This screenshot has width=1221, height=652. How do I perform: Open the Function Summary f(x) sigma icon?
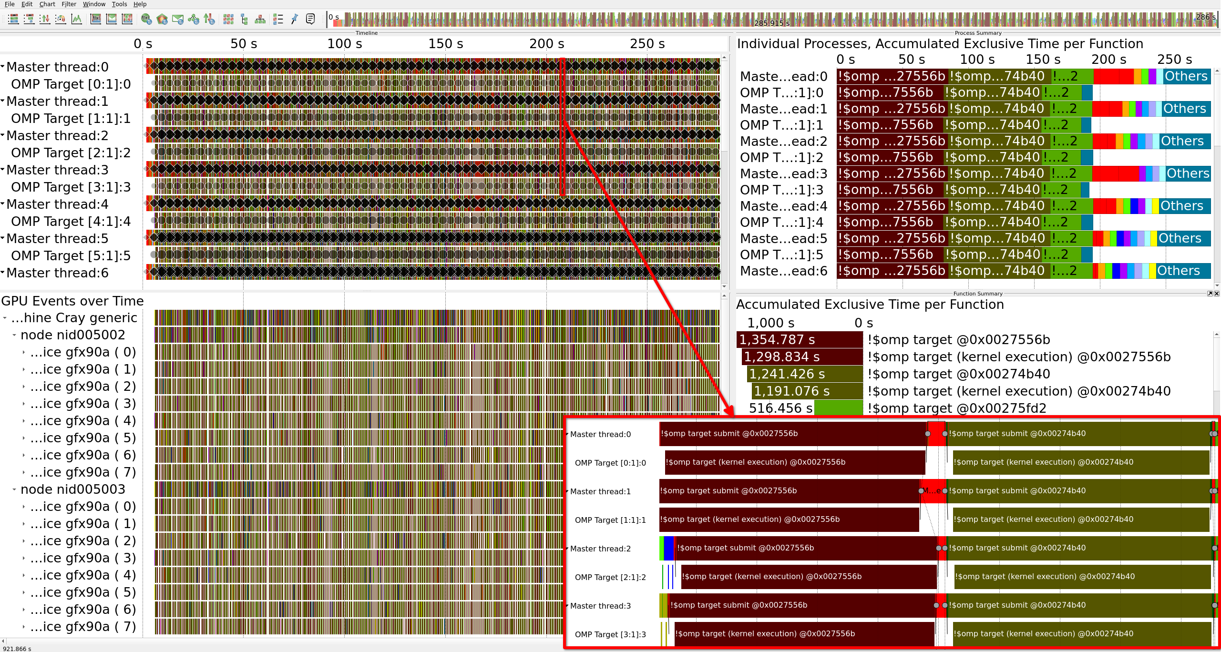(146, 19)
